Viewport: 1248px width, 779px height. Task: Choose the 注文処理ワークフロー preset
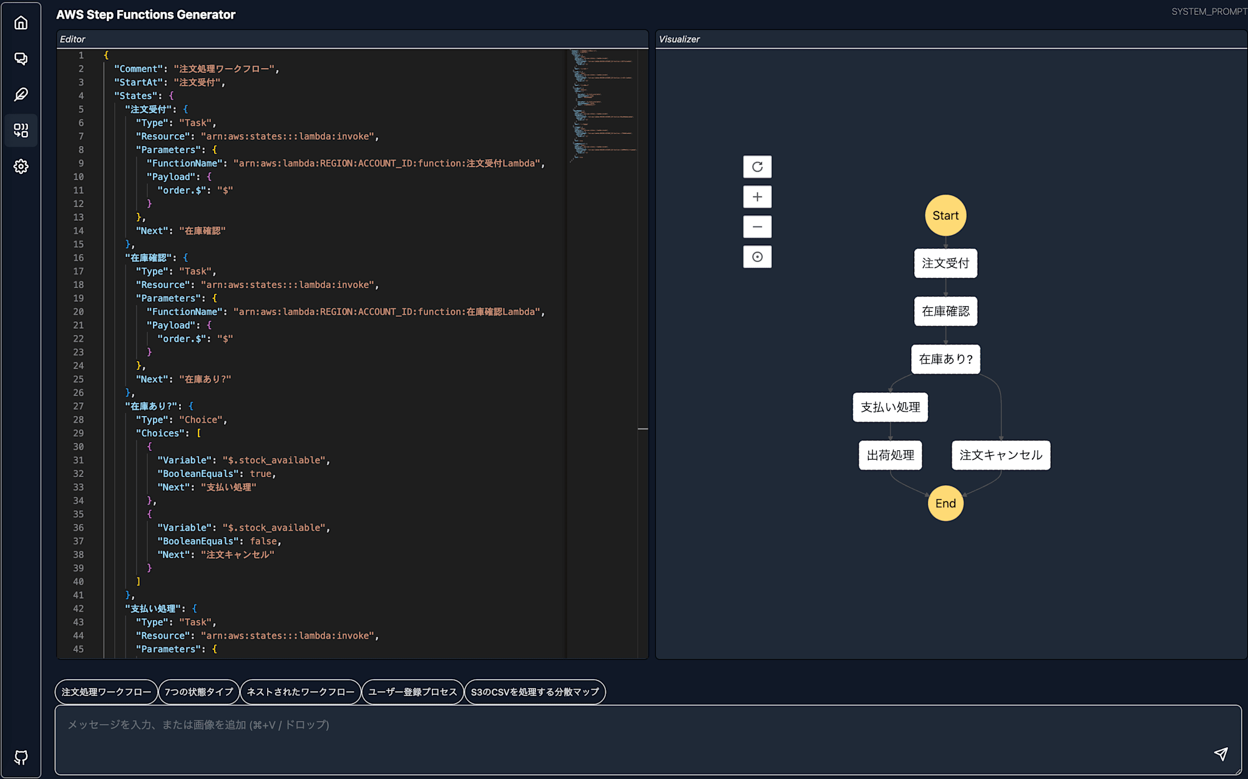tap(106, 692)
